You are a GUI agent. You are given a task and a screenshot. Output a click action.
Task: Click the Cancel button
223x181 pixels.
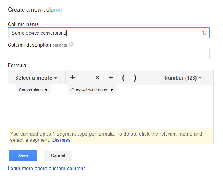(x=58, y=155)
